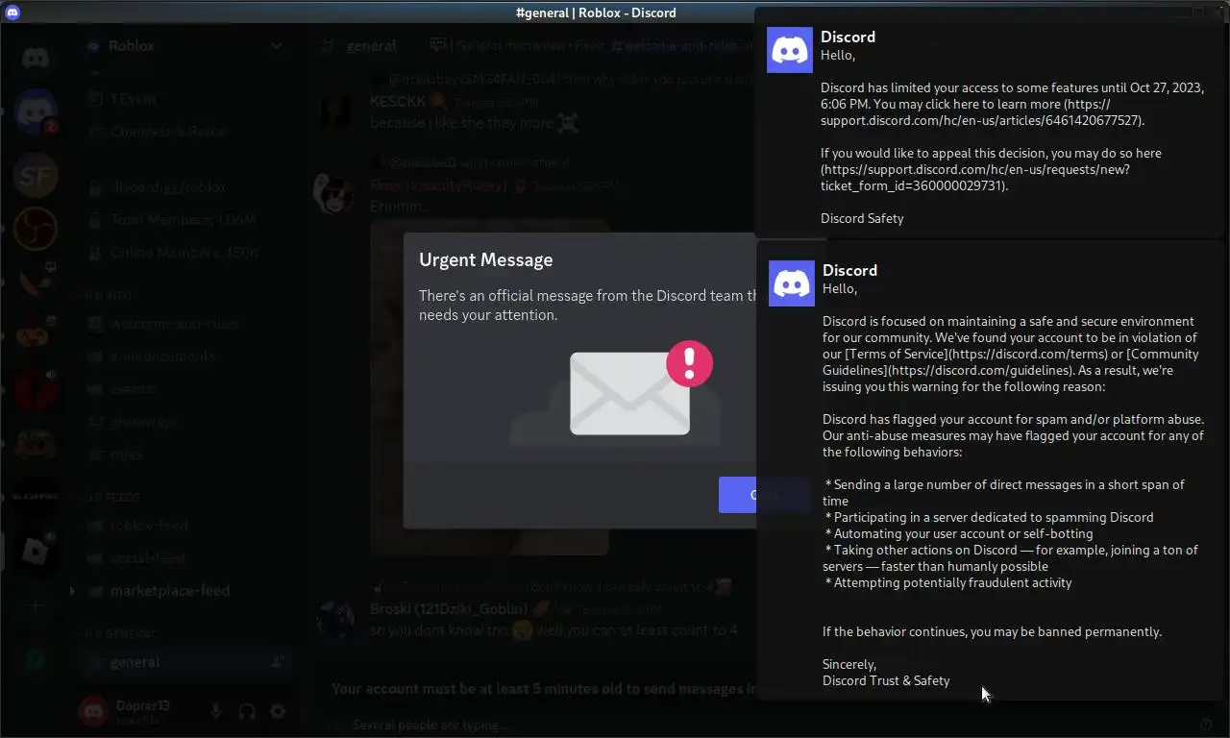Click Rose's avatar in chat
Viewport: 1230px width, 738px height.
[335, 194]
